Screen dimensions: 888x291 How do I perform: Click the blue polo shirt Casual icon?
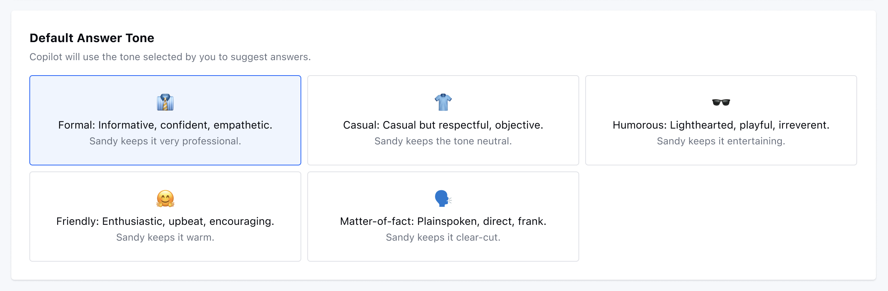click(443, 102)
